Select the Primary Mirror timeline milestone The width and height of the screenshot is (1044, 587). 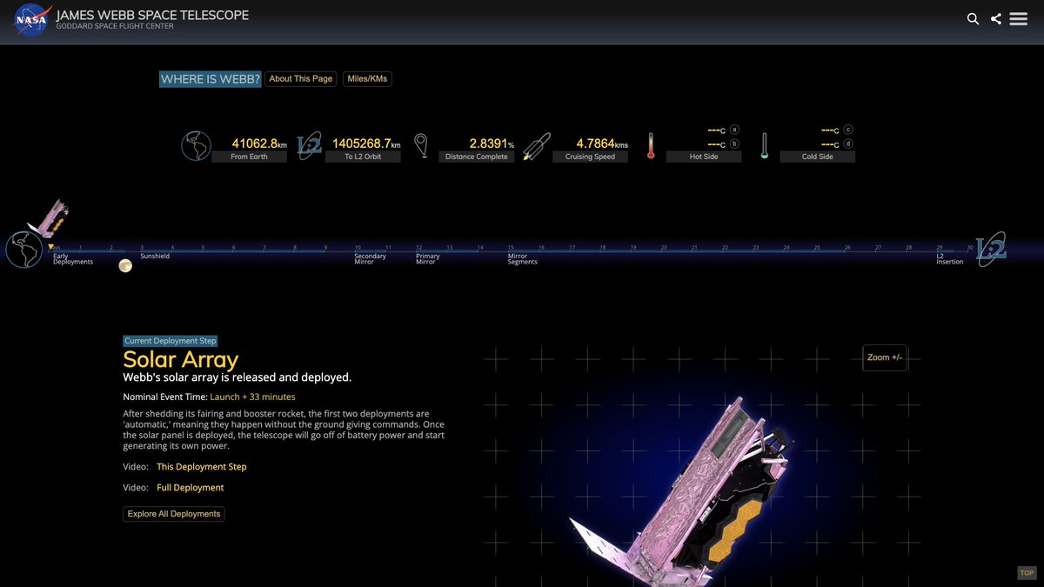(428, 259)
